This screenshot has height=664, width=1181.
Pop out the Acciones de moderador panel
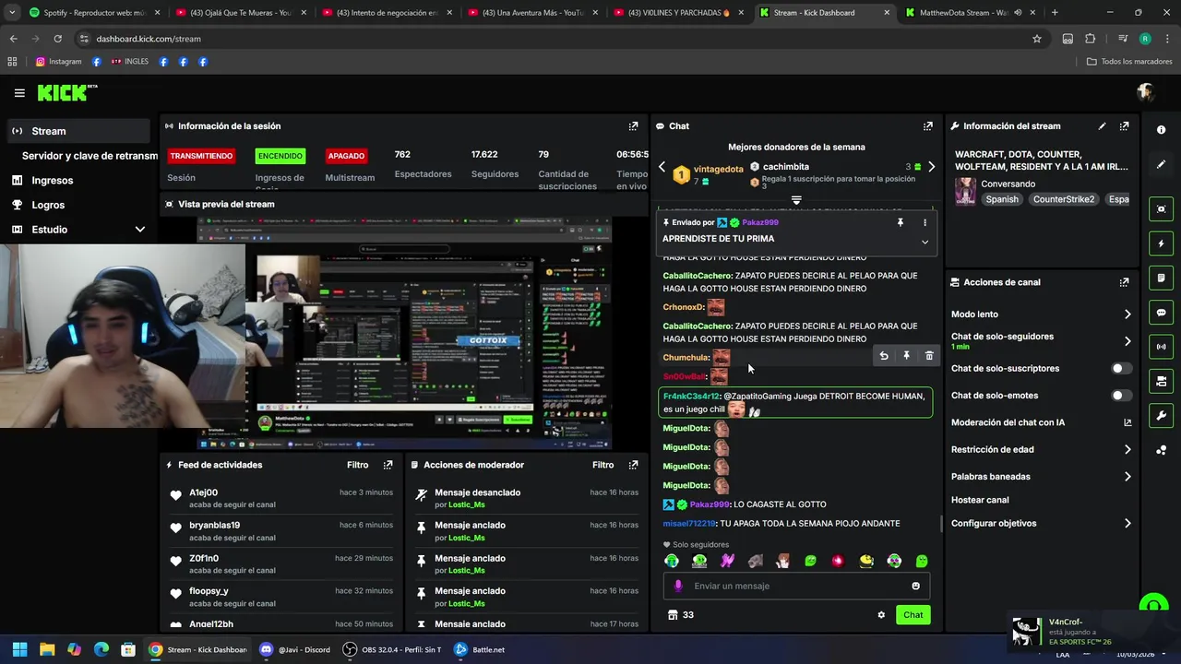point(633,465)
